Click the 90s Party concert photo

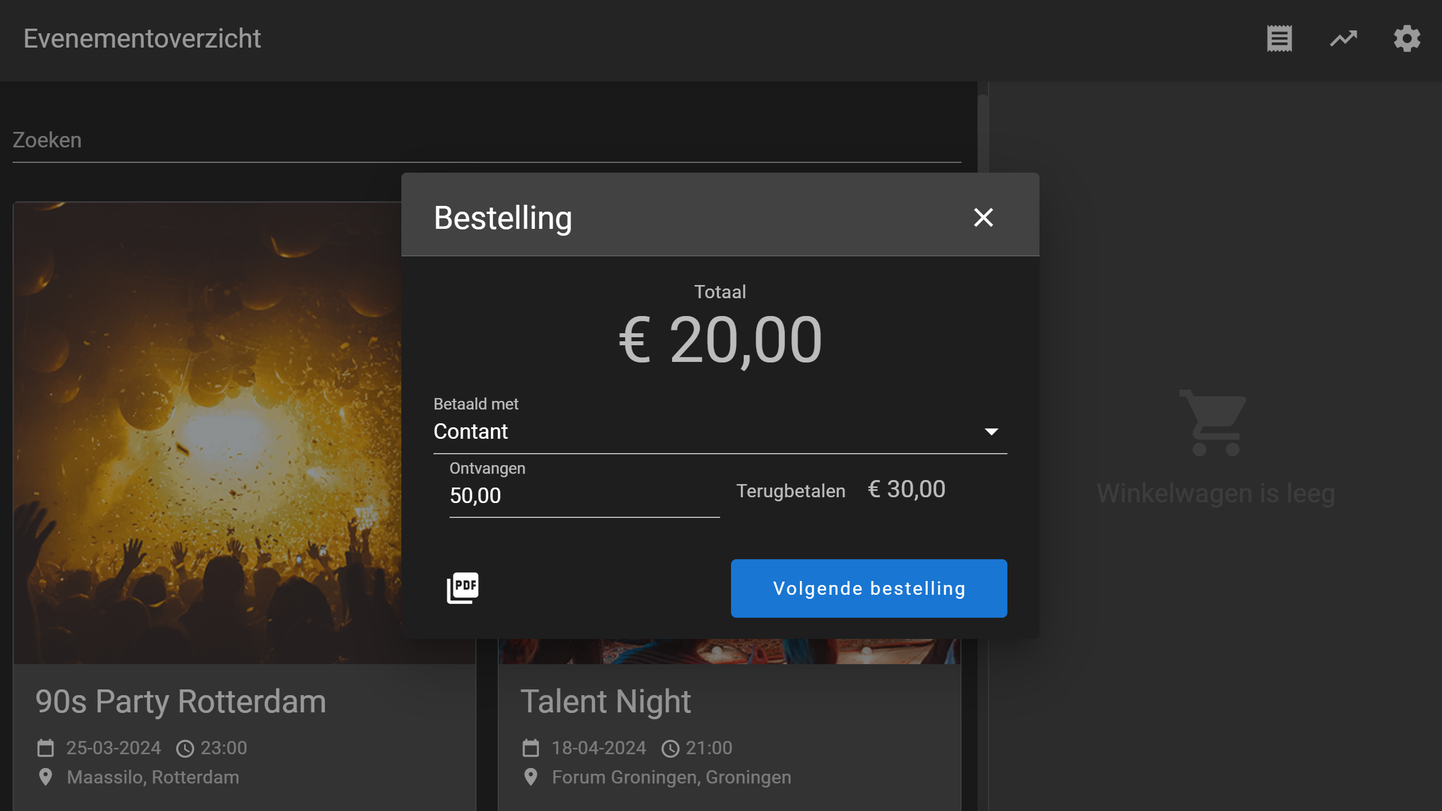pyautogui.click(x=206, y=430)
